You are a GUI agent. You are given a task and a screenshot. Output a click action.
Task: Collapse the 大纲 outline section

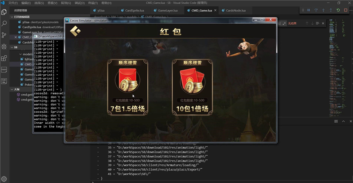point(12,89)
